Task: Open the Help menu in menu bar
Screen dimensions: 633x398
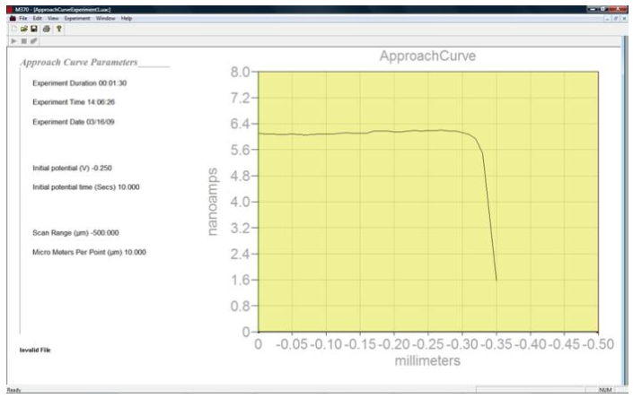Action: [x=126, y=18]
